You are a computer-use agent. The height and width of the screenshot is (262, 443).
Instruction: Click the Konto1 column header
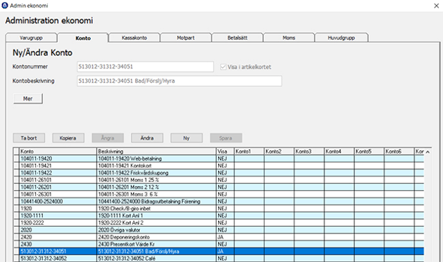(249, 151)
